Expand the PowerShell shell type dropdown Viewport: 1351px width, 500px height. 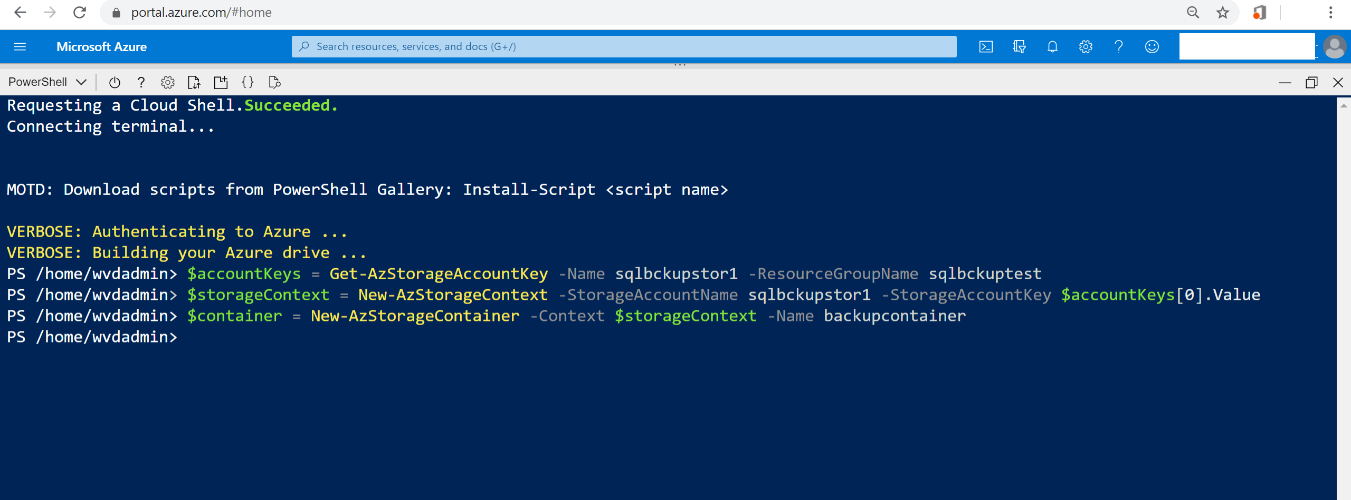(46, 82)
